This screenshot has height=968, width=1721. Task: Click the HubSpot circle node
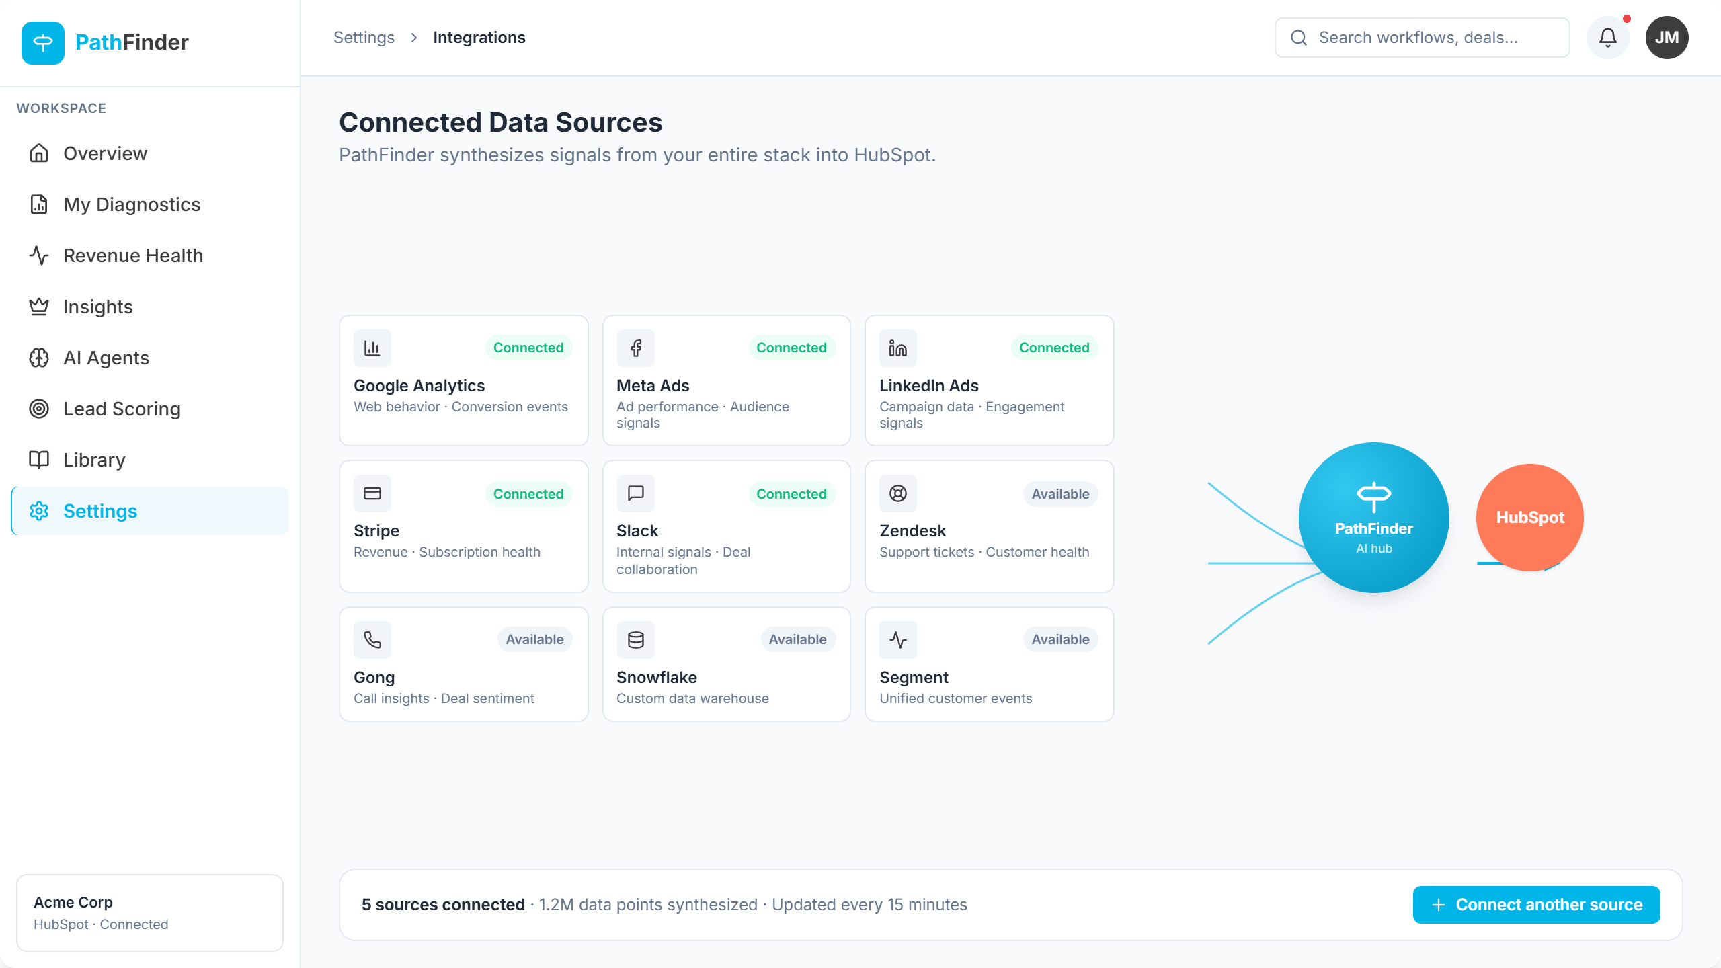point(1529,518)
